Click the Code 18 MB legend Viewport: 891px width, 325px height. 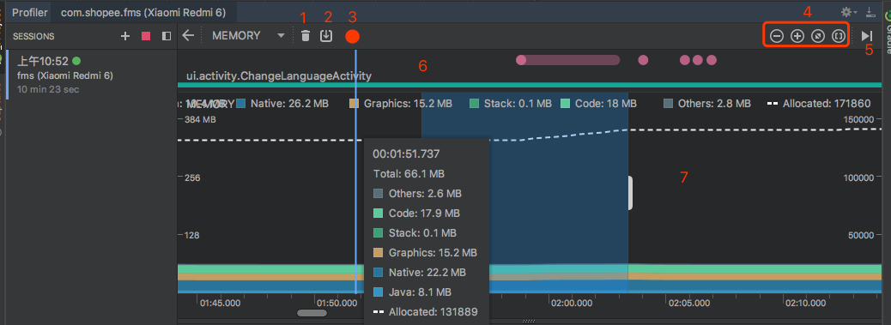coord(598,104)
